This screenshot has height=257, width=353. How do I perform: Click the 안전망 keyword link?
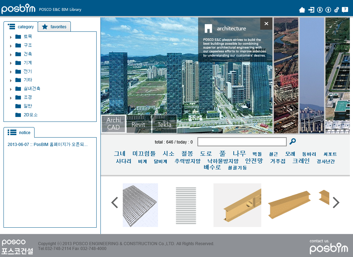coord(254,161)
